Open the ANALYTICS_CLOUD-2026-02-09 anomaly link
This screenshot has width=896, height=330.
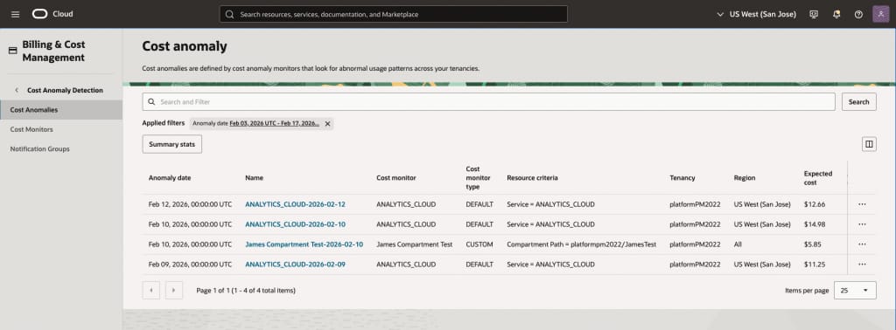click(295, 265)
